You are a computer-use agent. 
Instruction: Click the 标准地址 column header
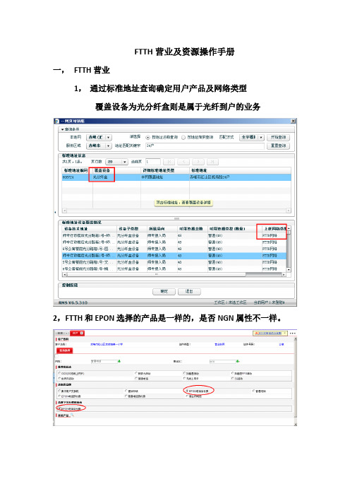(x=240, y=171)
